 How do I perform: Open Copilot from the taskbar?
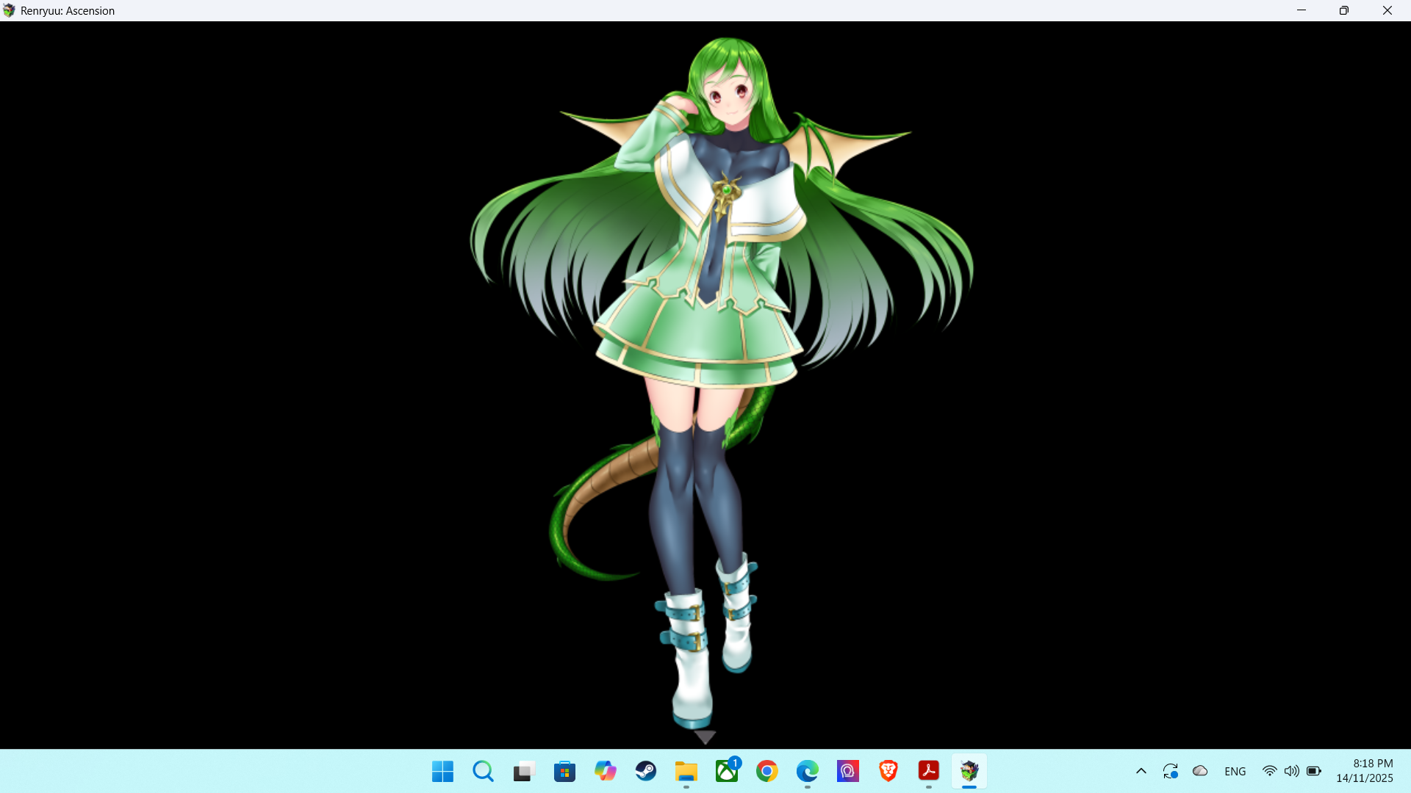pos(605,771)
